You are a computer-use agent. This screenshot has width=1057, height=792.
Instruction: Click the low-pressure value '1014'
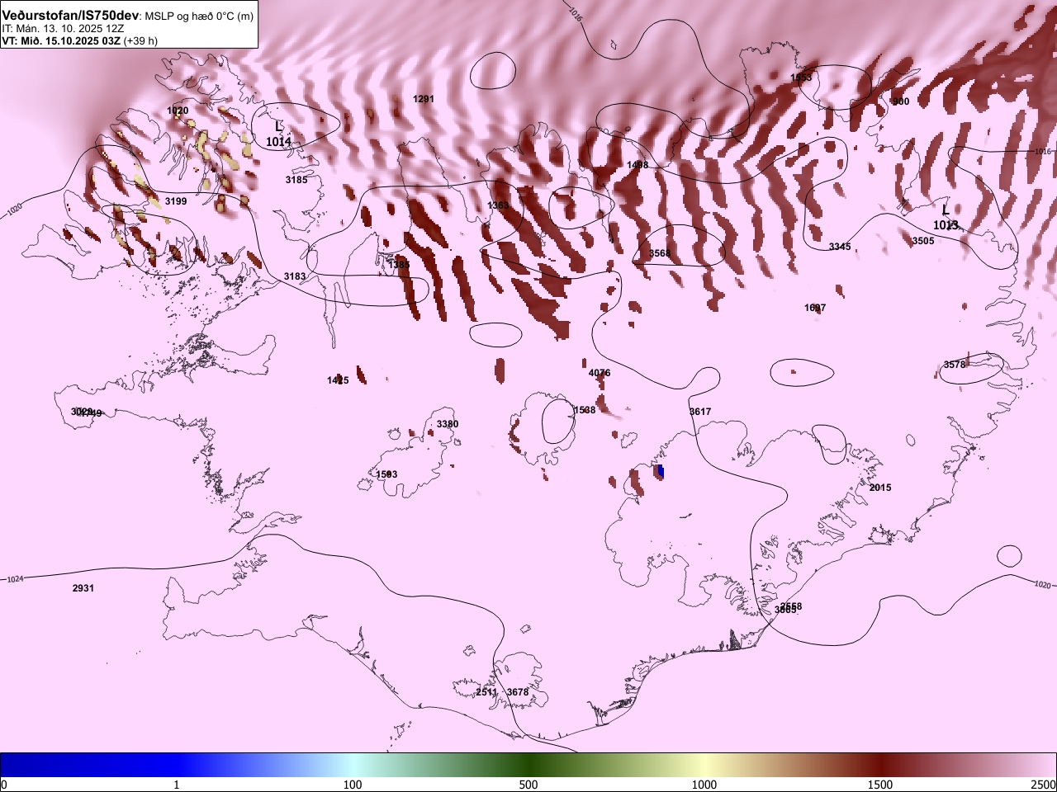[x=278, y=142]
